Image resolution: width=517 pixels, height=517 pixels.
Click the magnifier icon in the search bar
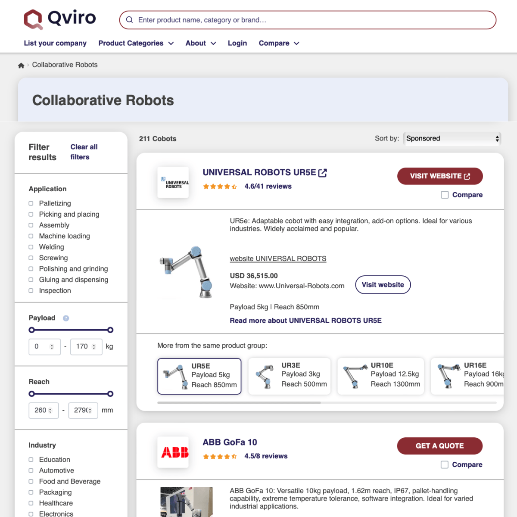129,20
